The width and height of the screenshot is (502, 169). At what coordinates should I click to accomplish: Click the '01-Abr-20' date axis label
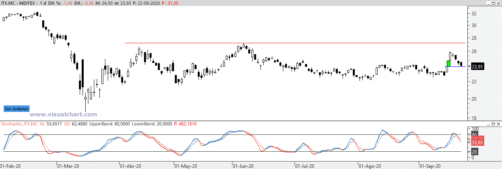coord(131,166)
